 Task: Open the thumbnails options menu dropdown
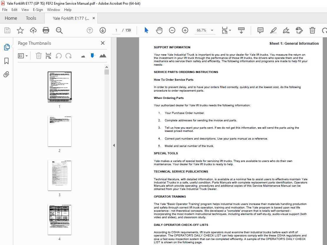pos(23,56)
